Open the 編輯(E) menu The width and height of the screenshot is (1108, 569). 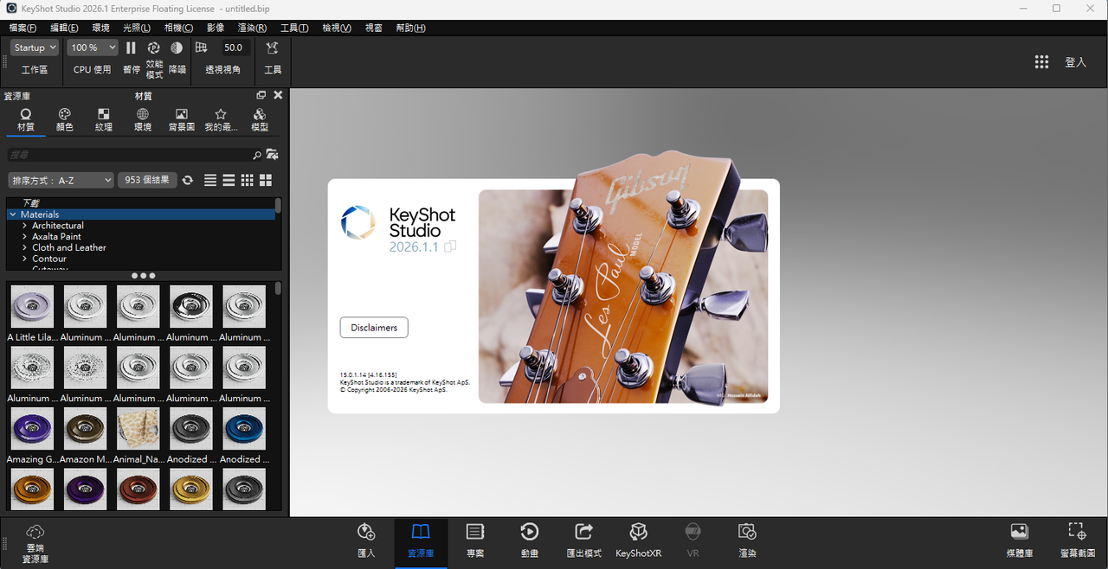(64, 28)
